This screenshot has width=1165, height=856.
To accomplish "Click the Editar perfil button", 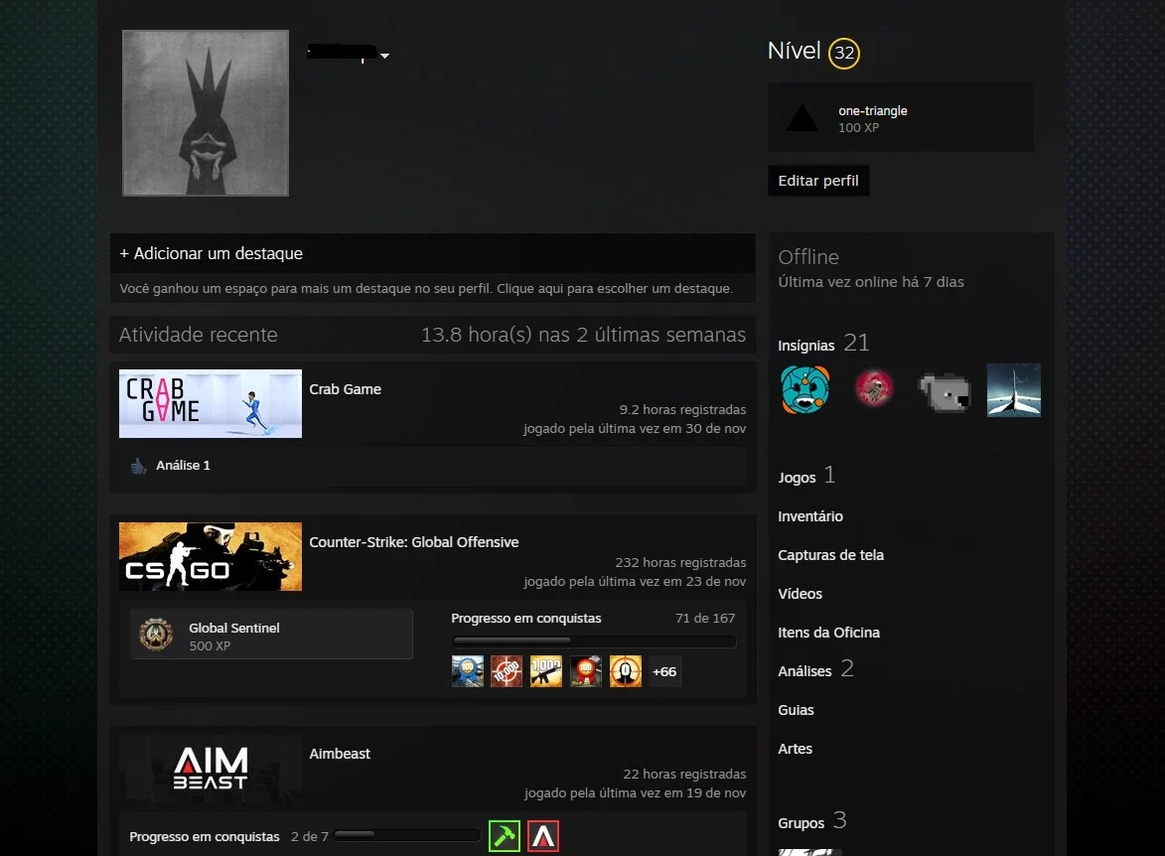I will point(818,181).
